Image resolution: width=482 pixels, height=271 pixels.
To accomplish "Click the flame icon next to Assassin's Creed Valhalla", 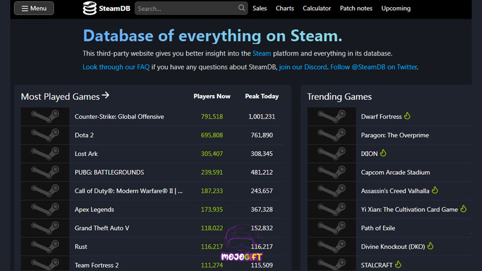I will [435, 191].
